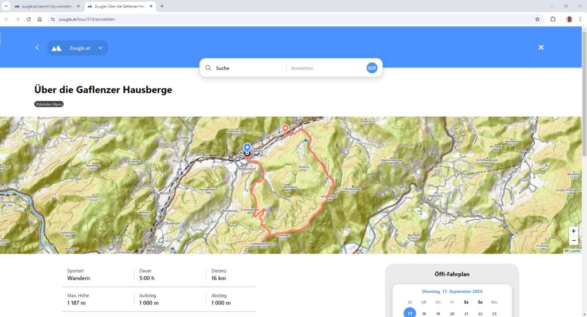
Task: Click the Distanz value 16 km
Action: (218, 278)
